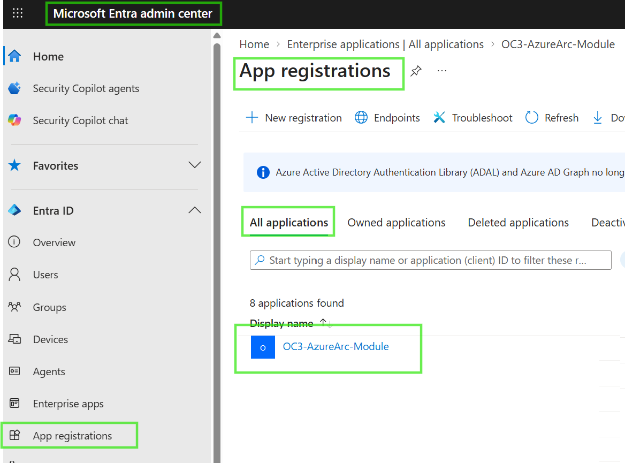Click the Favorites star icon
This screenshot has width=625, height=463.
[15, 165]
